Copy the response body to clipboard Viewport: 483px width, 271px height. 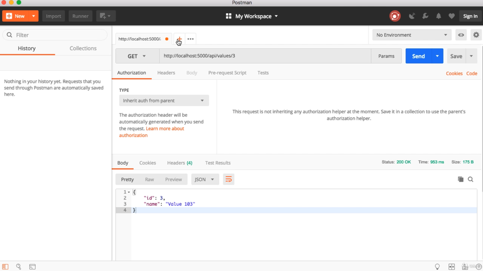click(460, 179)
